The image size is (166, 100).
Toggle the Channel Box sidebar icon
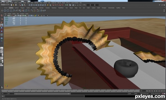click(164, 5)
